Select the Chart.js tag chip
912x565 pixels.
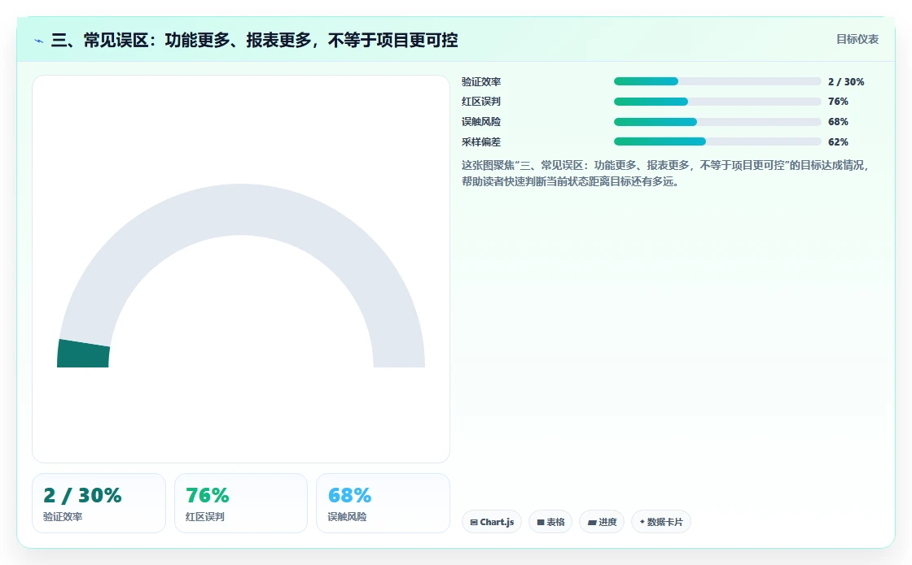click(492, 521)
